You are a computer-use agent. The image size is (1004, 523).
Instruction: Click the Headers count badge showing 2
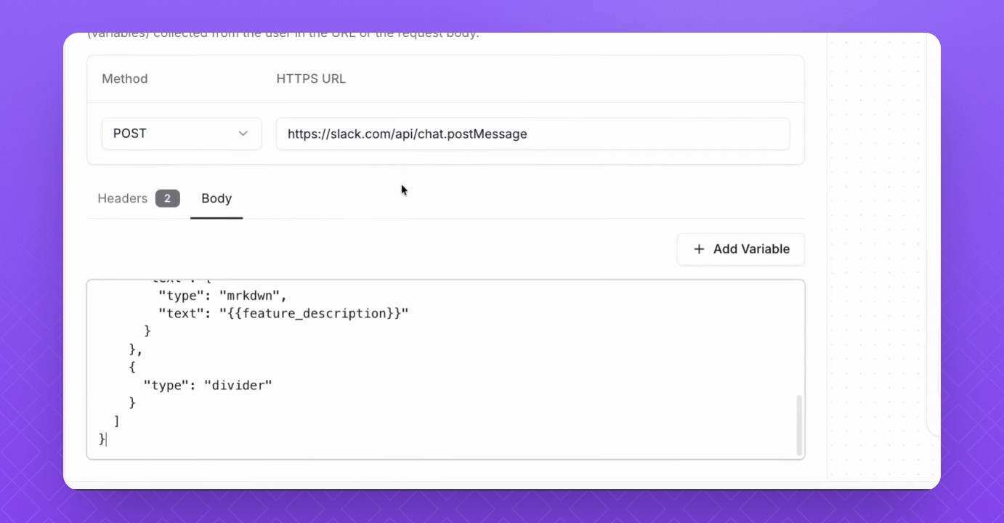pos(167,198)
